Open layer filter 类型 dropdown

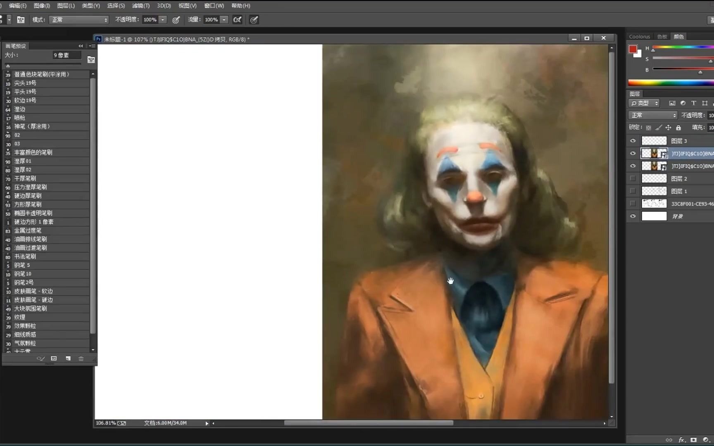(644, 103)
